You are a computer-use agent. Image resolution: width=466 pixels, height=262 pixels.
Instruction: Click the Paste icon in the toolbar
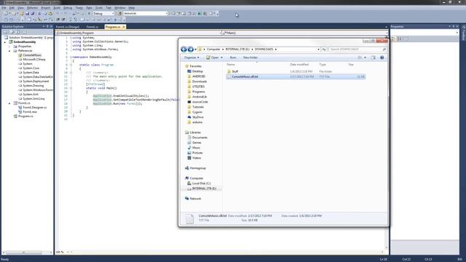tap(50, 13)
